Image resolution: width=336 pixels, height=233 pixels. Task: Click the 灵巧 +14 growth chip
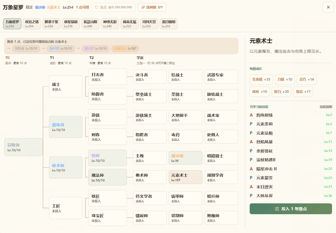[306, 80]
